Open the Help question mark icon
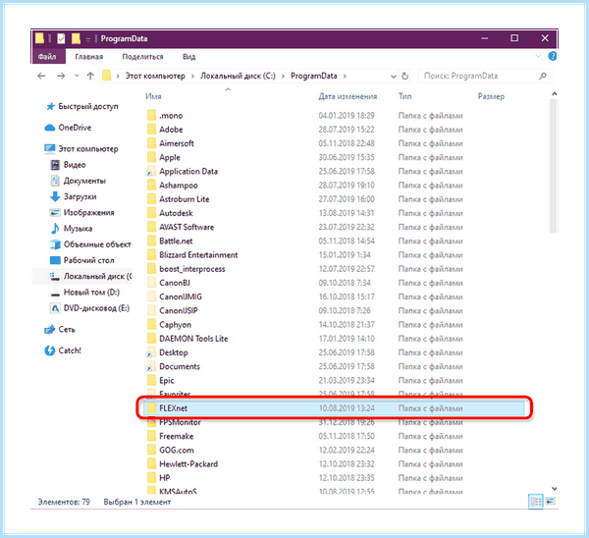The height and width of the screenshot is (538, 589). pyautogui.click(x=553, y=56)
